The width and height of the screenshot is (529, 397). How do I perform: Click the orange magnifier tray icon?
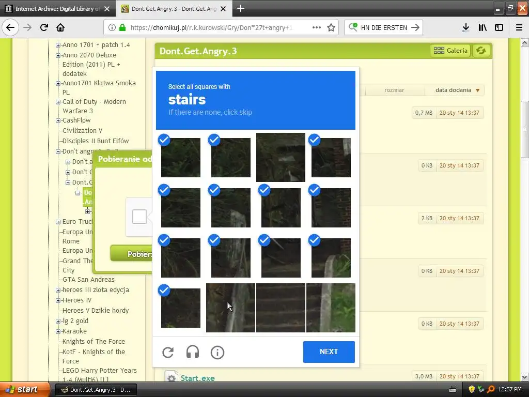click(x=491, y=389)
